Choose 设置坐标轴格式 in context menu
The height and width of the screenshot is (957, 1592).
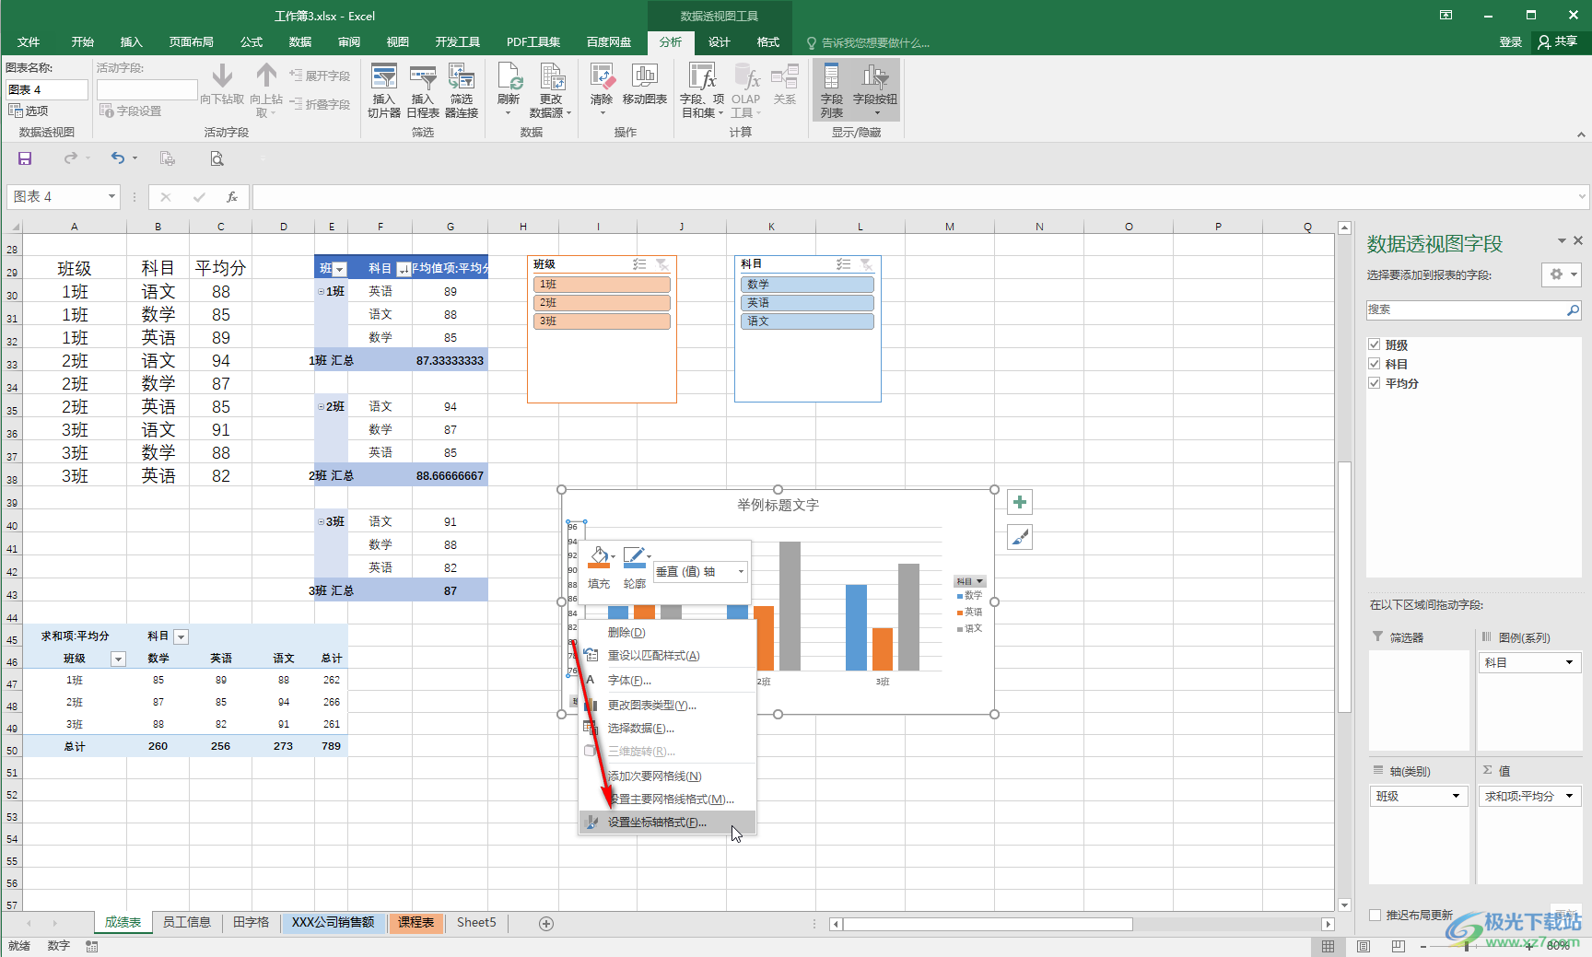coord(667,823)
